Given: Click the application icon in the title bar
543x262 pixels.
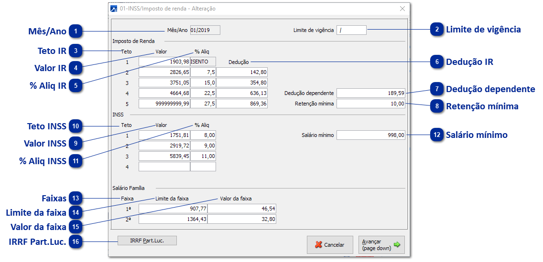Looking at the screenshot, I should click(x=114, y=9).
